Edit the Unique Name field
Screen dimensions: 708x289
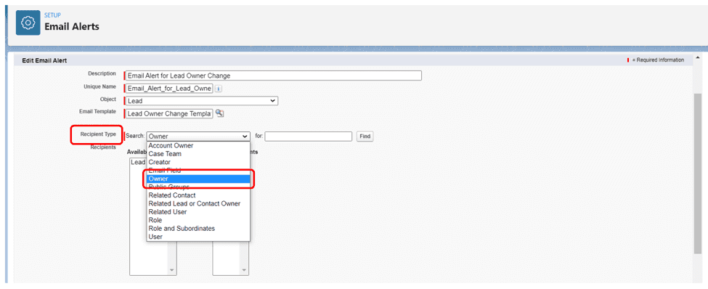tap(168, 89)
